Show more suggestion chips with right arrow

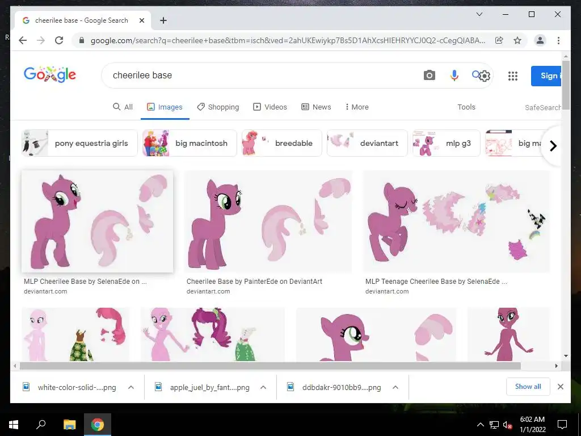(x=553, y=146)
